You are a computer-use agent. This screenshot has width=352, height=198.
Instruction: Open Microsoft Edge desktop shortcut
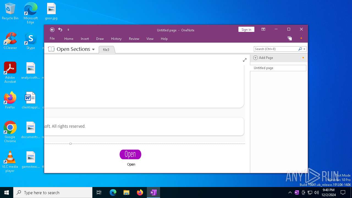[31, 13]
